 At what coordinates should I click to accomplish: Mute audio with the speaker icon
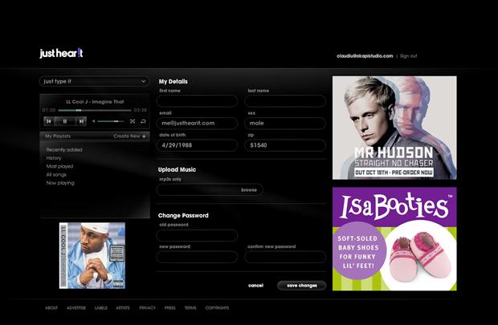point(94,121)
